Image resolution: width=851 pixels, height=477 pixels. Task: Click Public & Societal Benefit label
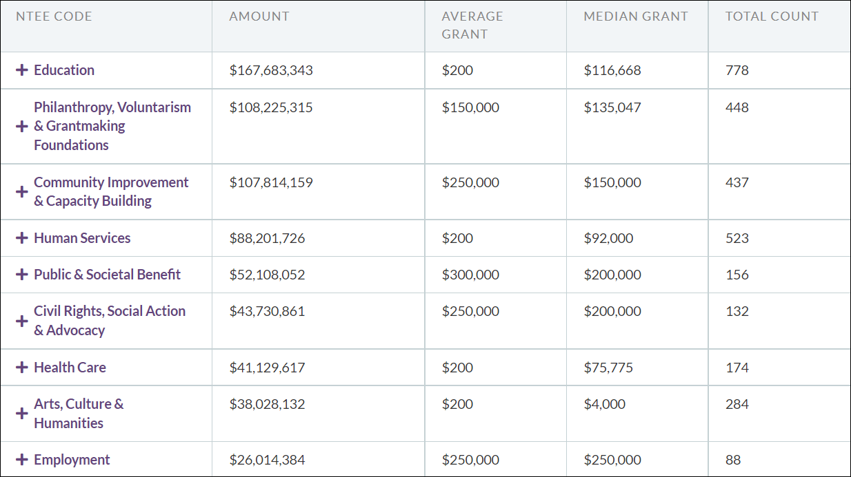(x=107, y=275)
